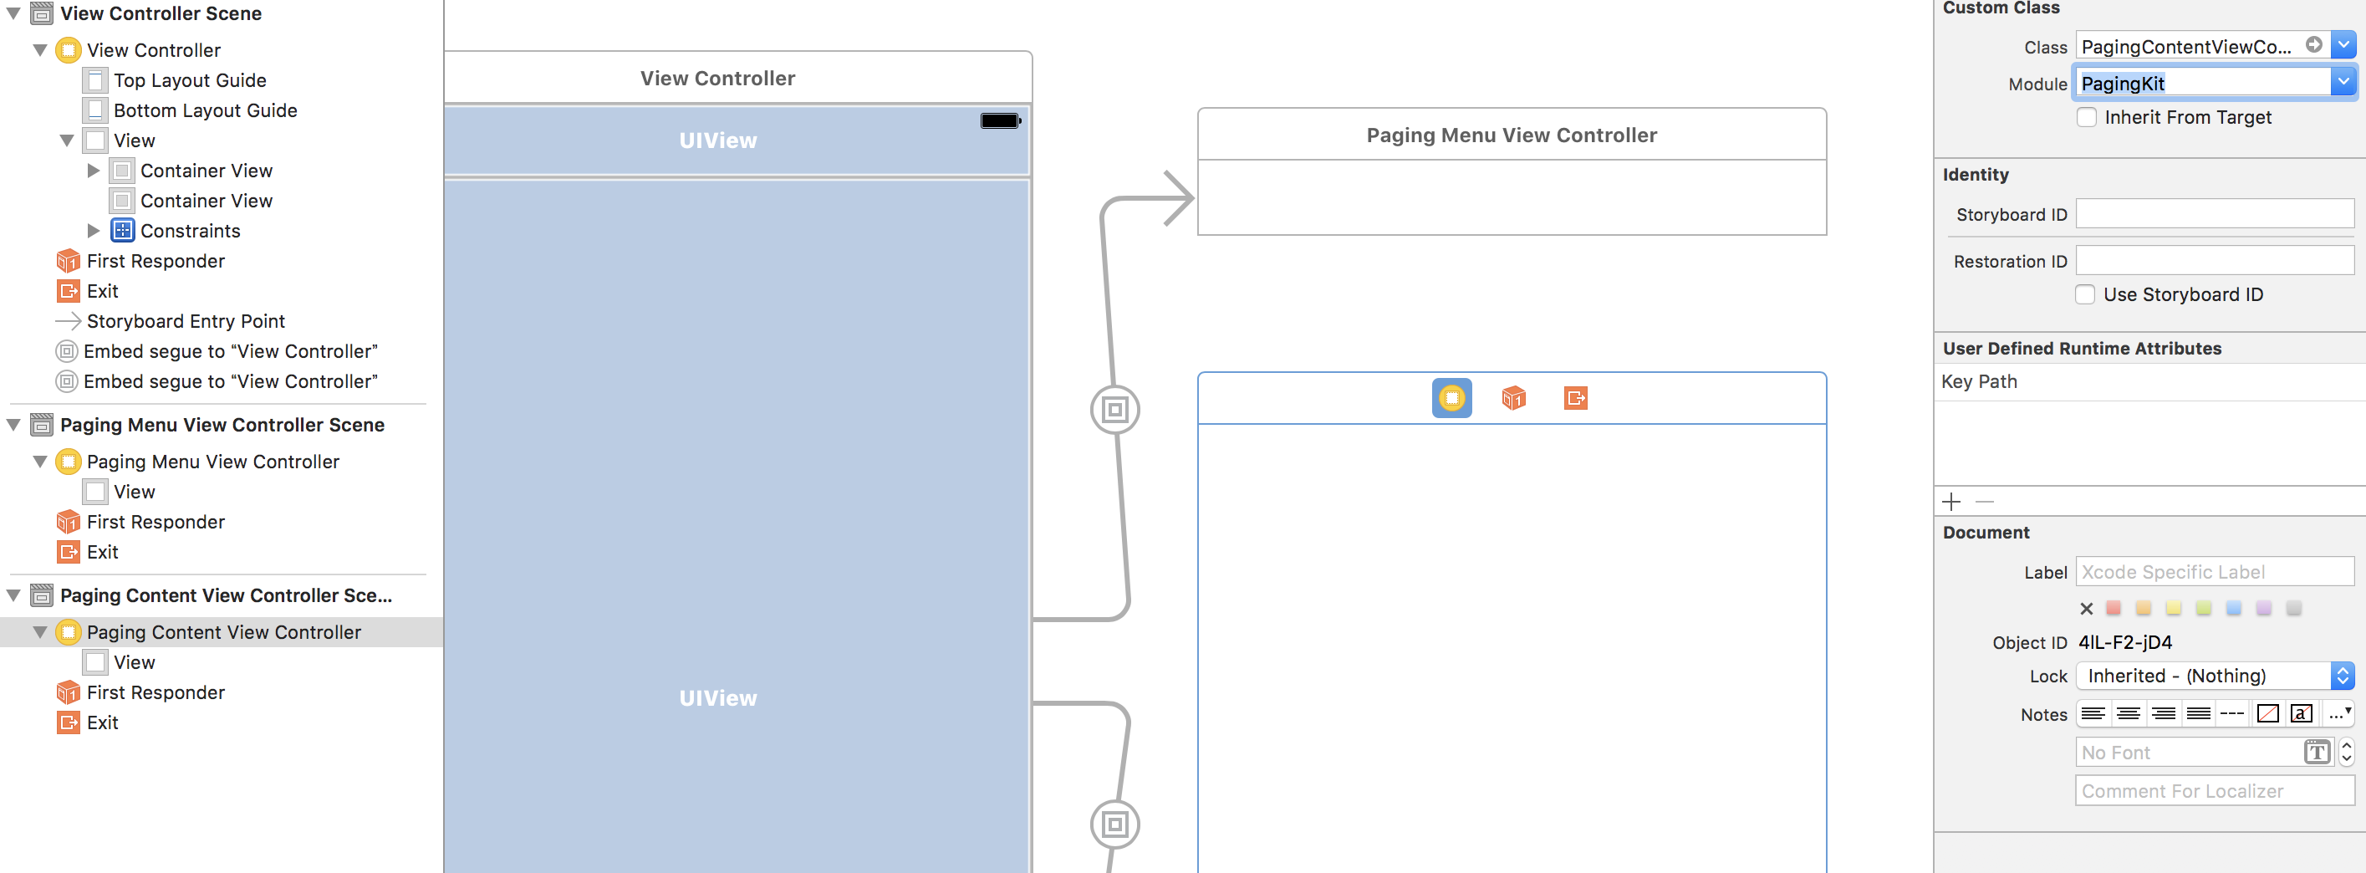Screen dimensions: 2366x873
Task: Select yellow view controller icon in scene dock
Action: (1451, 397)
